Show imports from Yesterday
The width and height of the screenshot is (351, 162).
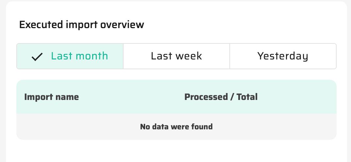[283, 56]
